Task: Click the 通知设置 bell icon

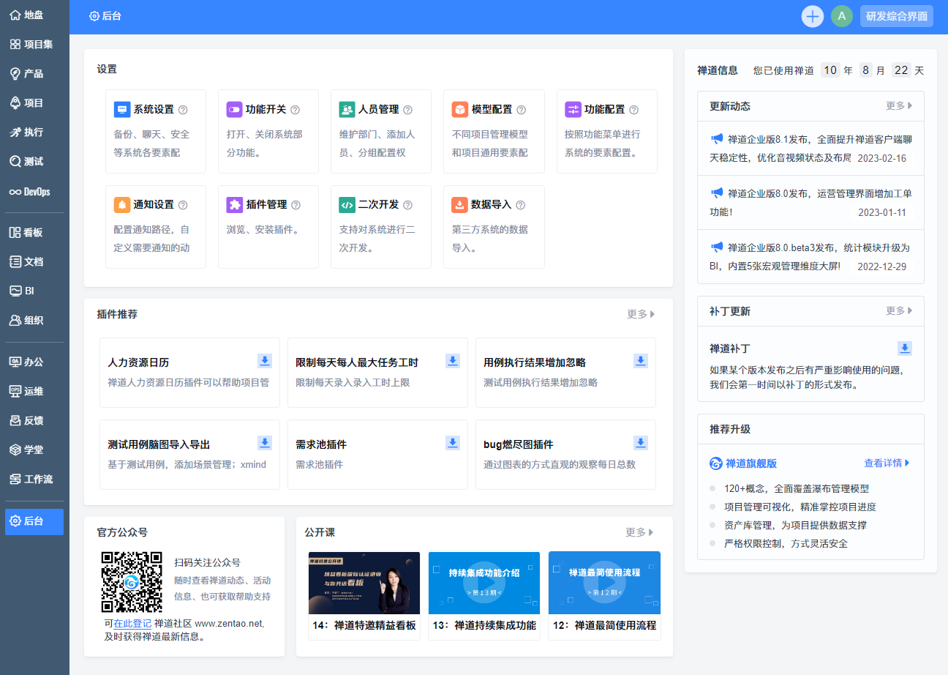Action: point(122,205)
